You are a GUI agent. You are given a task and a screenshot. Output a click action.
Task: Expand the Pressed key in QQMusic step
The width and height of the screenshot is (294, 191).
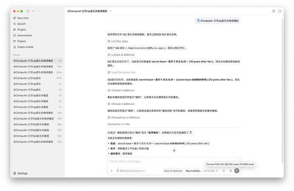click(124, 118)
